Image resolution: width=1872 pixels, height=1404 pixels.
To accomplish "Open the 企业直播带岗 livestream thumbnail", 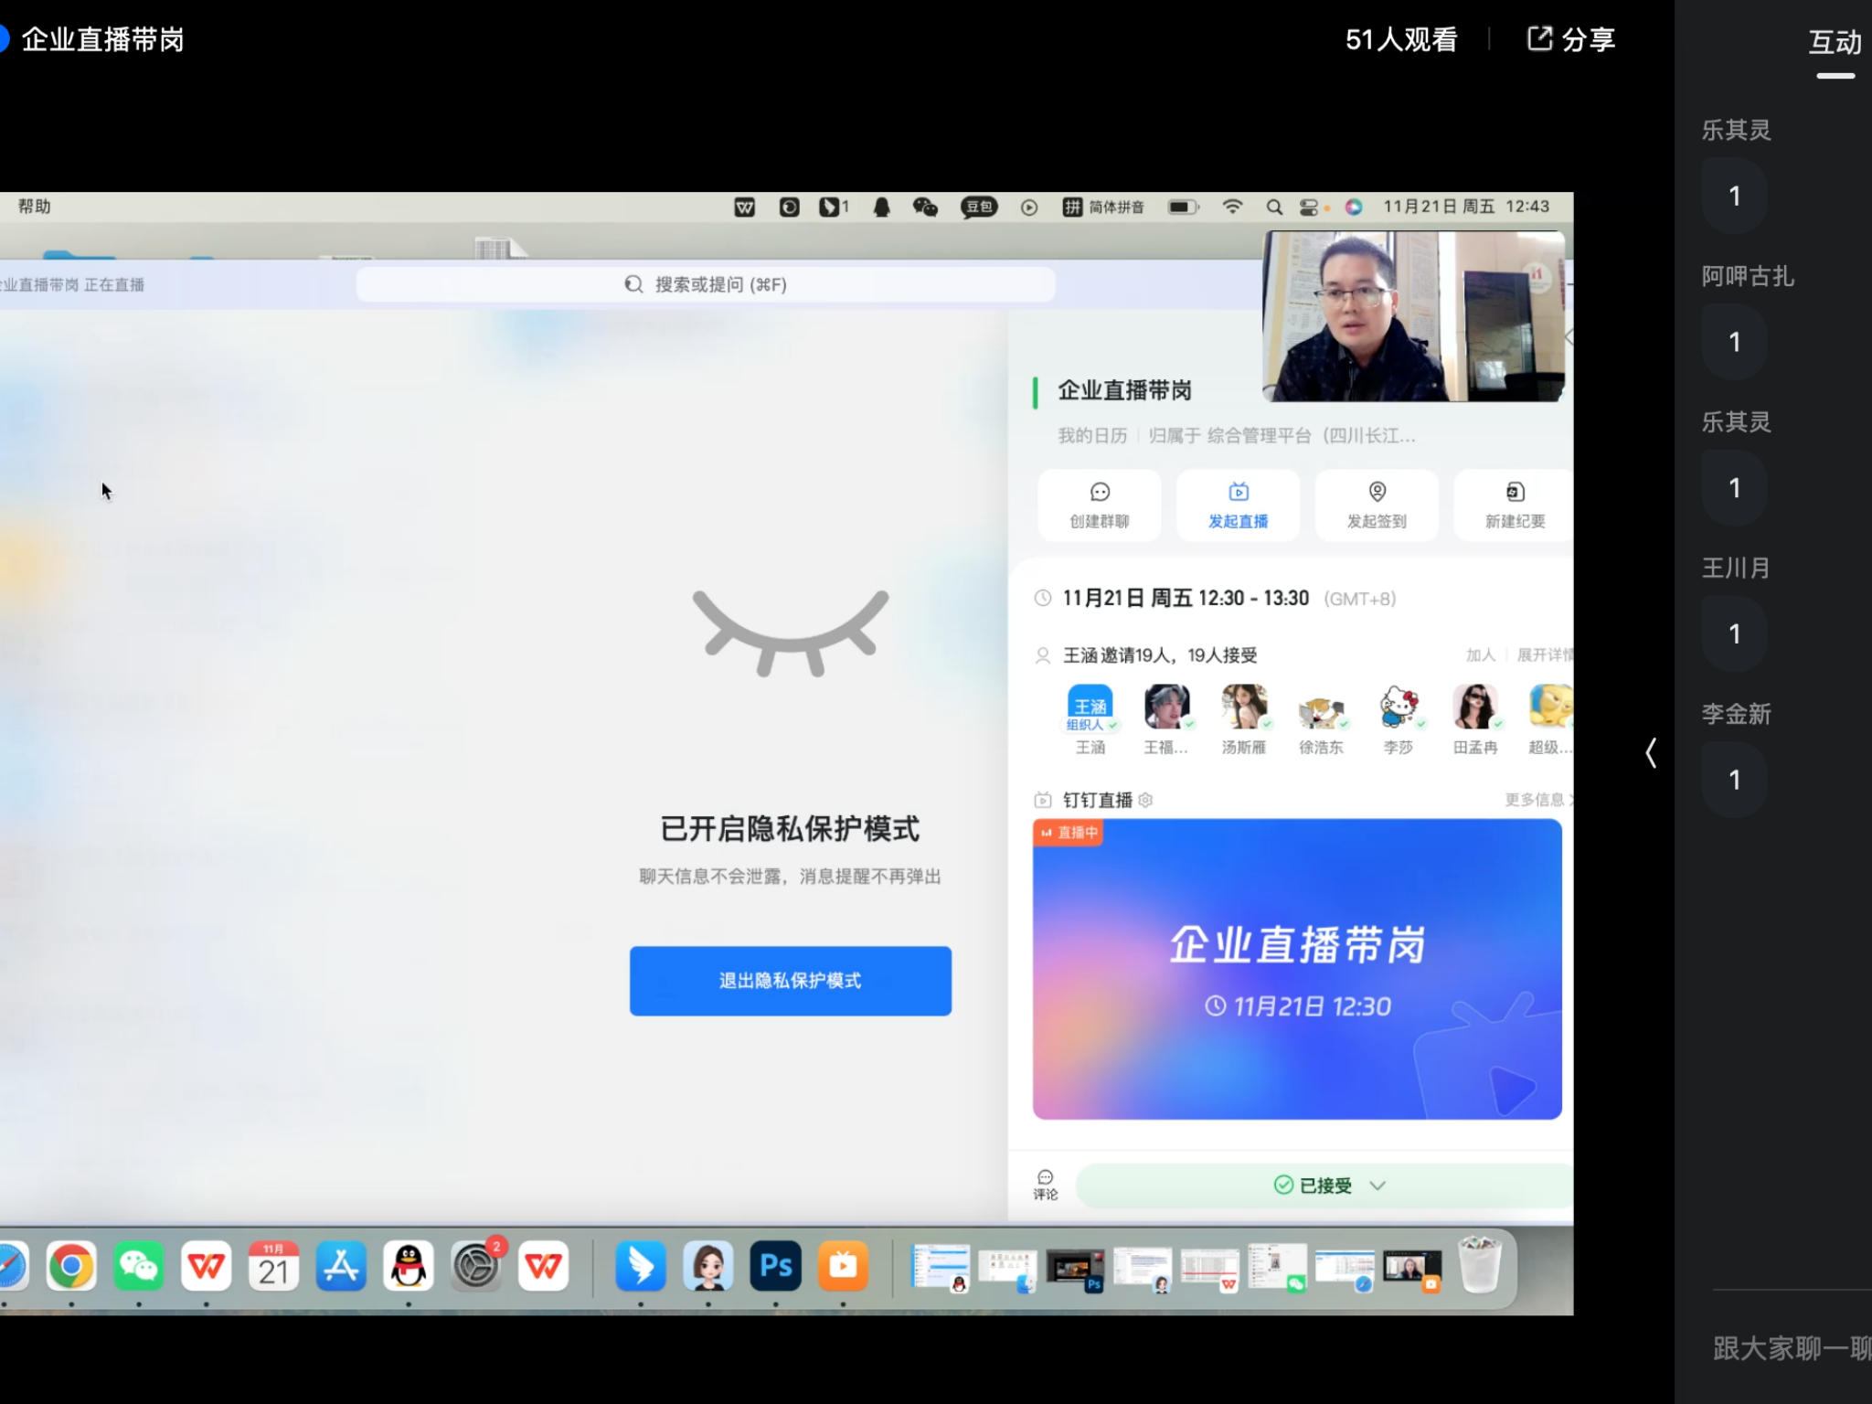I will click(1297, 969).
